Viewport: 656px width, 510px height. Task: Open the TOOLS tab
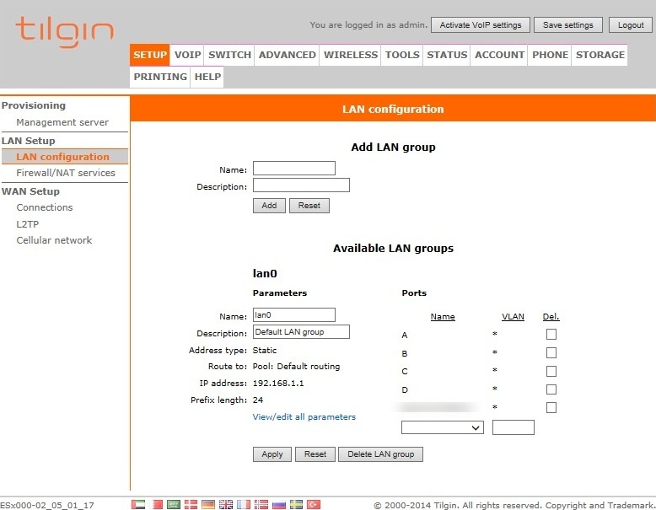point(402,55)
